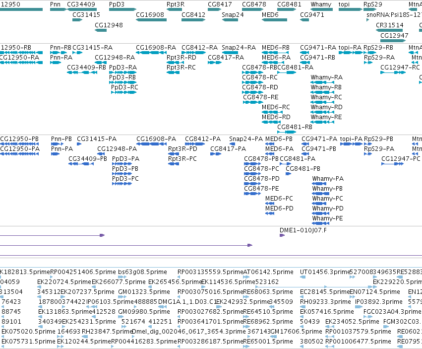
Task: Select the EK057416.5prime EST
Action: coord(302,317)
